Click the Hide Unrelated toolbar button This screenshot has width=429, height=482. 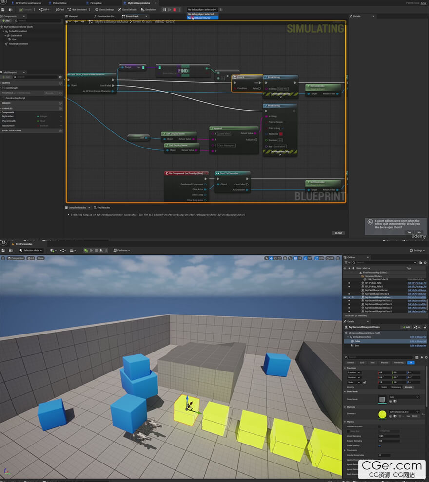77,10
